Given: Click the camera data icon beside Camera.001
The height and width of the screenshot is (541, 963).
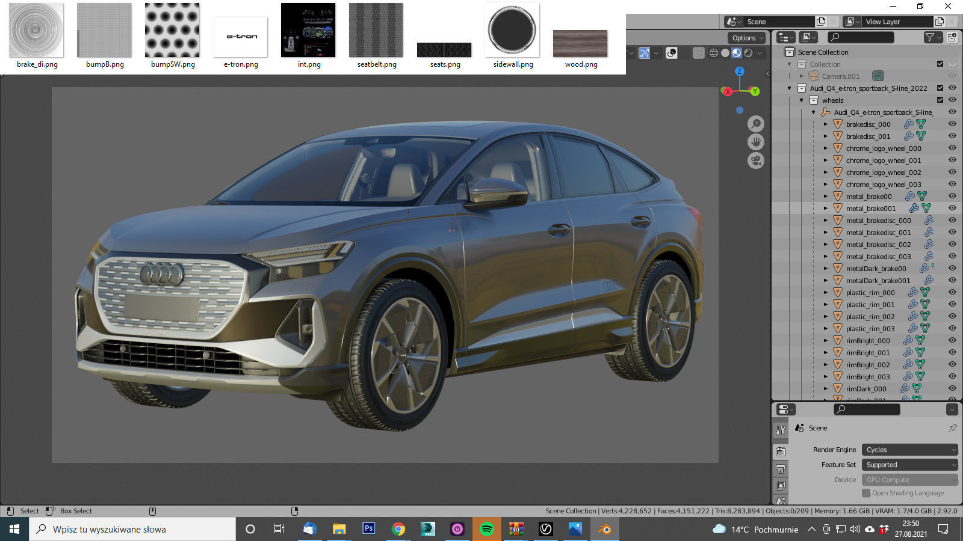Looking at the screenshot, I should [878, 76].
